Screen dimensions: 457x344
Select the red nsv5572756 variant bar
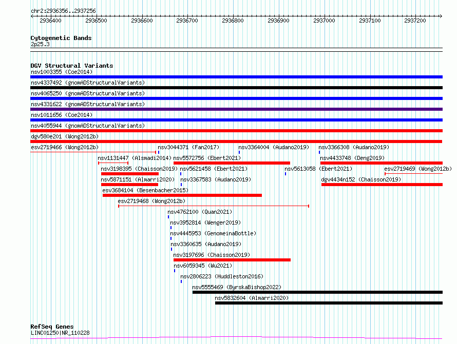click(x=232, y=163)
